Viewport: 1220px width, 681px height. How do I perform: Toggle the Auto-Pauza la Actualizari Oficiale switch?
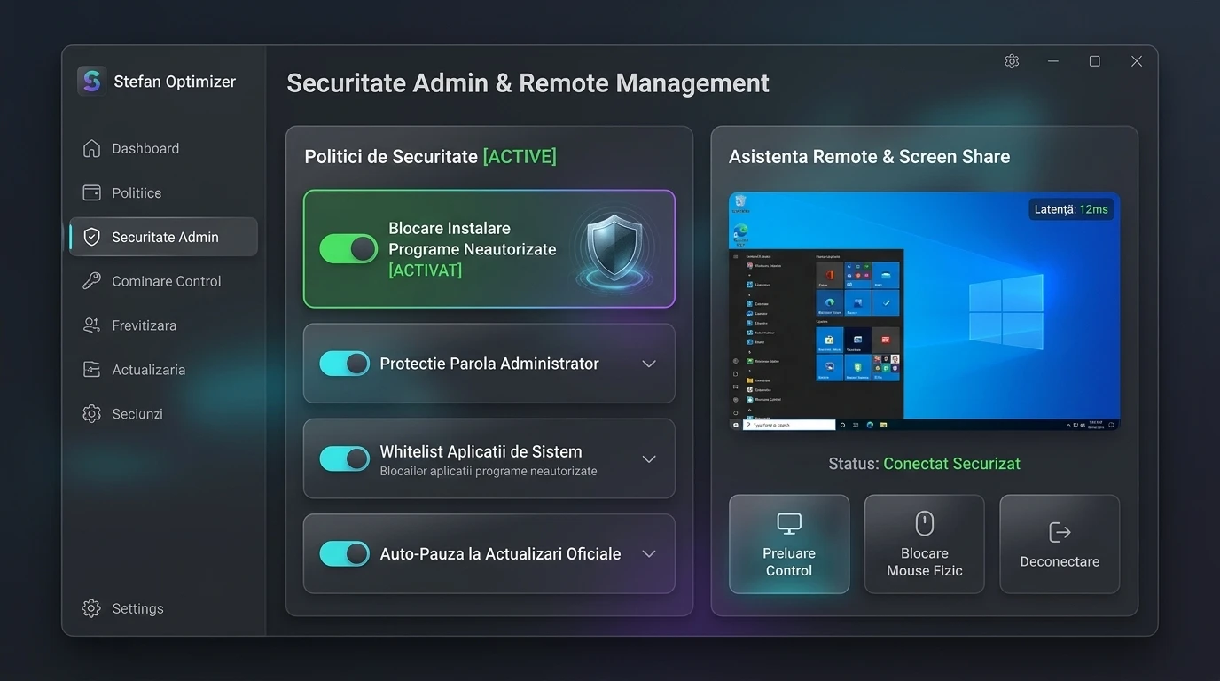coord(344,554)
